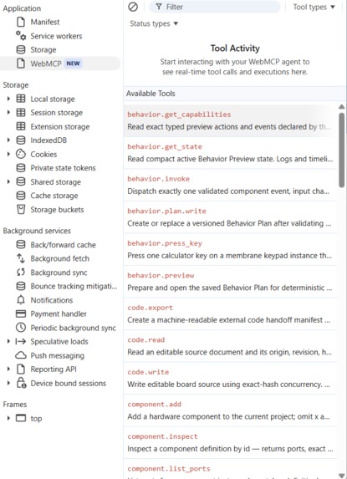Click the Available Tools scrollbar thumb
The width and height of the screenshot is (347, 479).
(342, 150)
